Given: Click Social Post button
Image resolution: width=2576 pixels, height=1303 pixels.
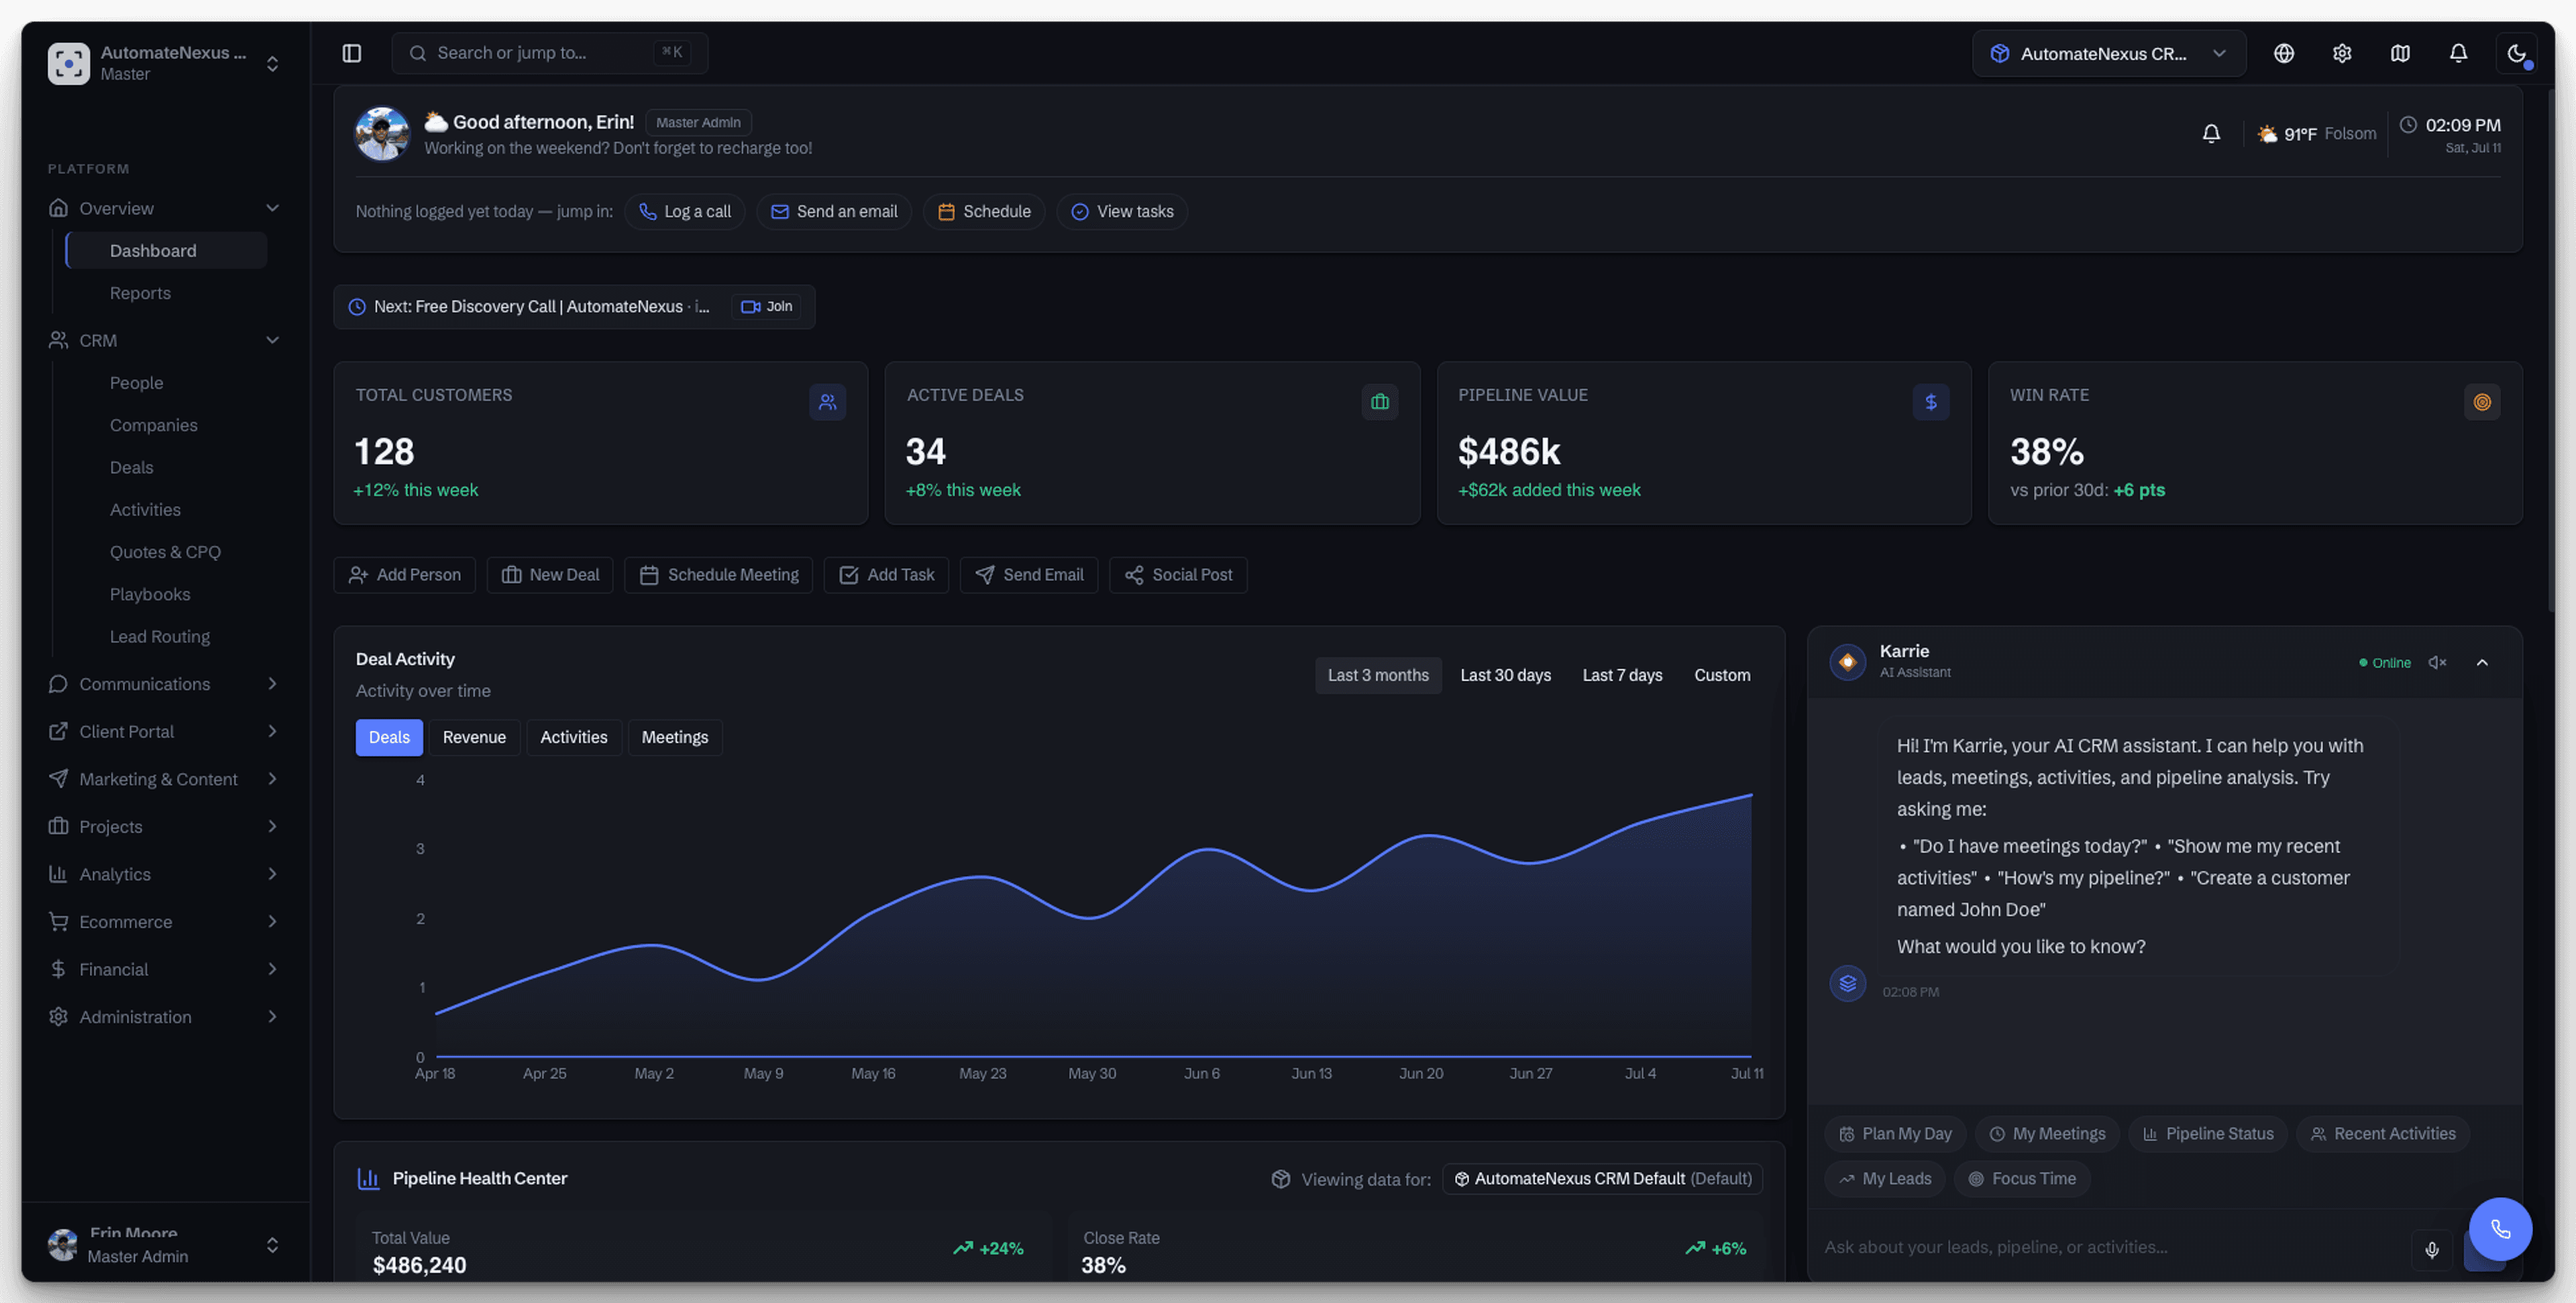Looking at the screenshot, I should pyautogui.click(x=1177, y=574).
